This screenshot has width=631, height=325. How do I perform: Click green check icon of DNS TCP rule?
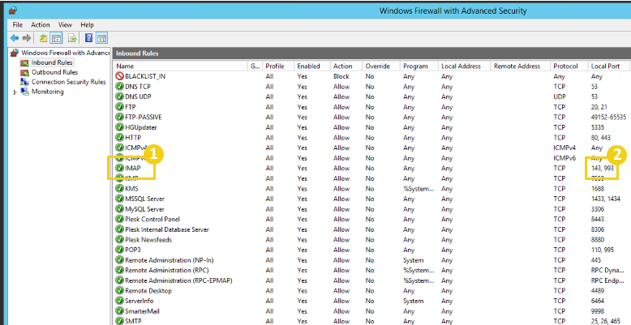pyautogui.click(x=119, y=87)
